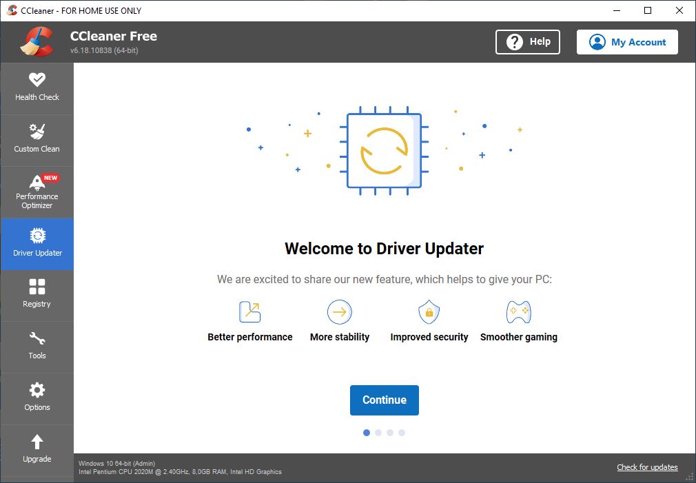Click the 'Windows 10 64-bit (Admin)' status text
This screenshot has height=483, width=696.
pos(116,463)
